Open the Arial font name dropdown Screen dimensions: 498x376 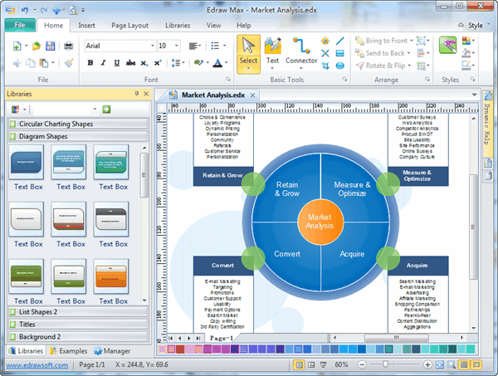[x=152, y=46]
